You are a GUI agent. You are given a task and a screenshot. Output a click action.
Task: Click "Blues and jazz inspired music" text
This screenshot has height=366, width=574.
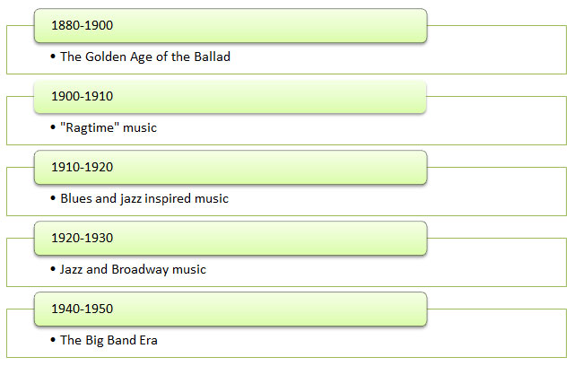tap(144, 198)
